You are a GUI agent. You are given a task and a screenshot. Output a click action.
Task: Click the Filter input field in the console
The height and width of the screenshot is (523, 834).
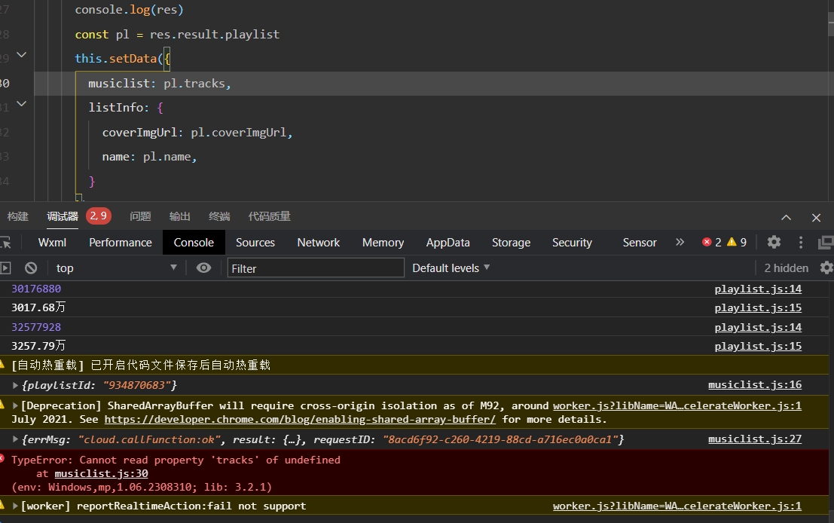coord(316,268)
